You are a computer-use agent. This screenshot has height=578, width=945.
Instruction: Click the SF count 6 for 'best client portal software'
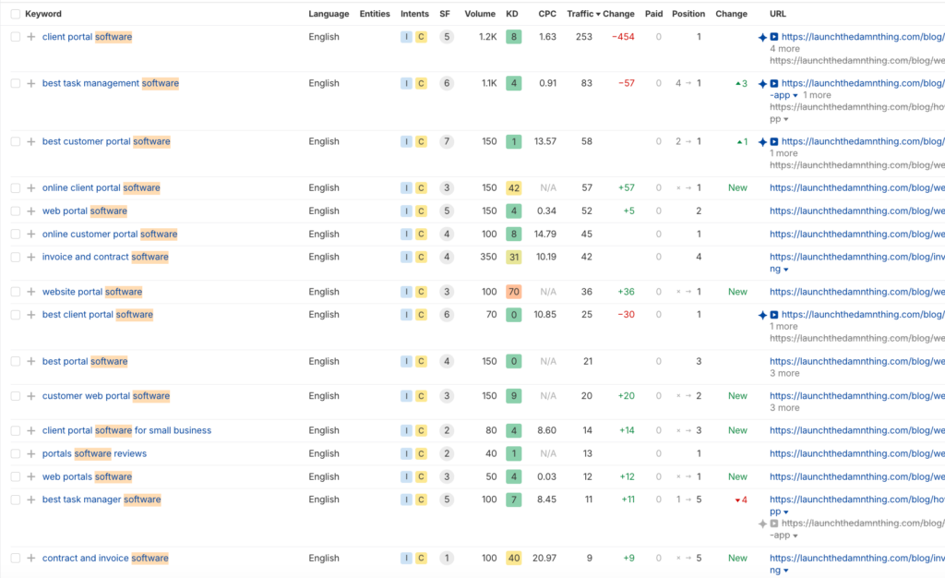[x=447, y=315]
